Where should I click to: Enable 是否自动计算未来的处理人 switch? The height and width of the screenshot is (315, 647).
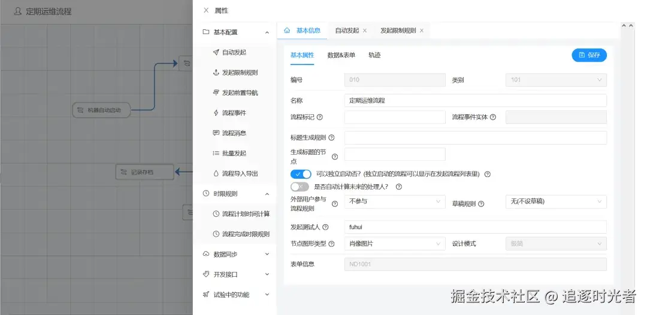(300, 187)
